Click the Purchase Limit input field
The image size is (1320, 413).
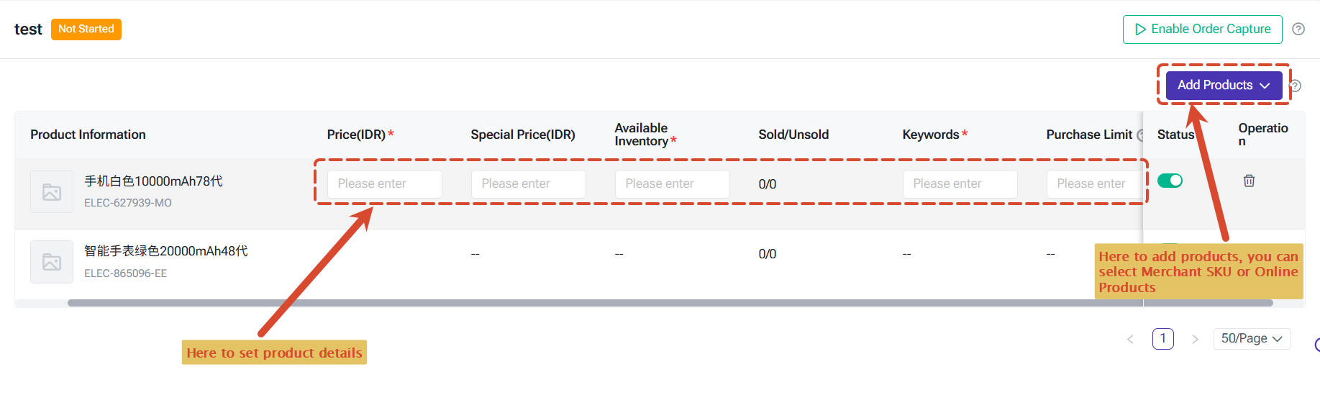click(x=1095, y=184)
